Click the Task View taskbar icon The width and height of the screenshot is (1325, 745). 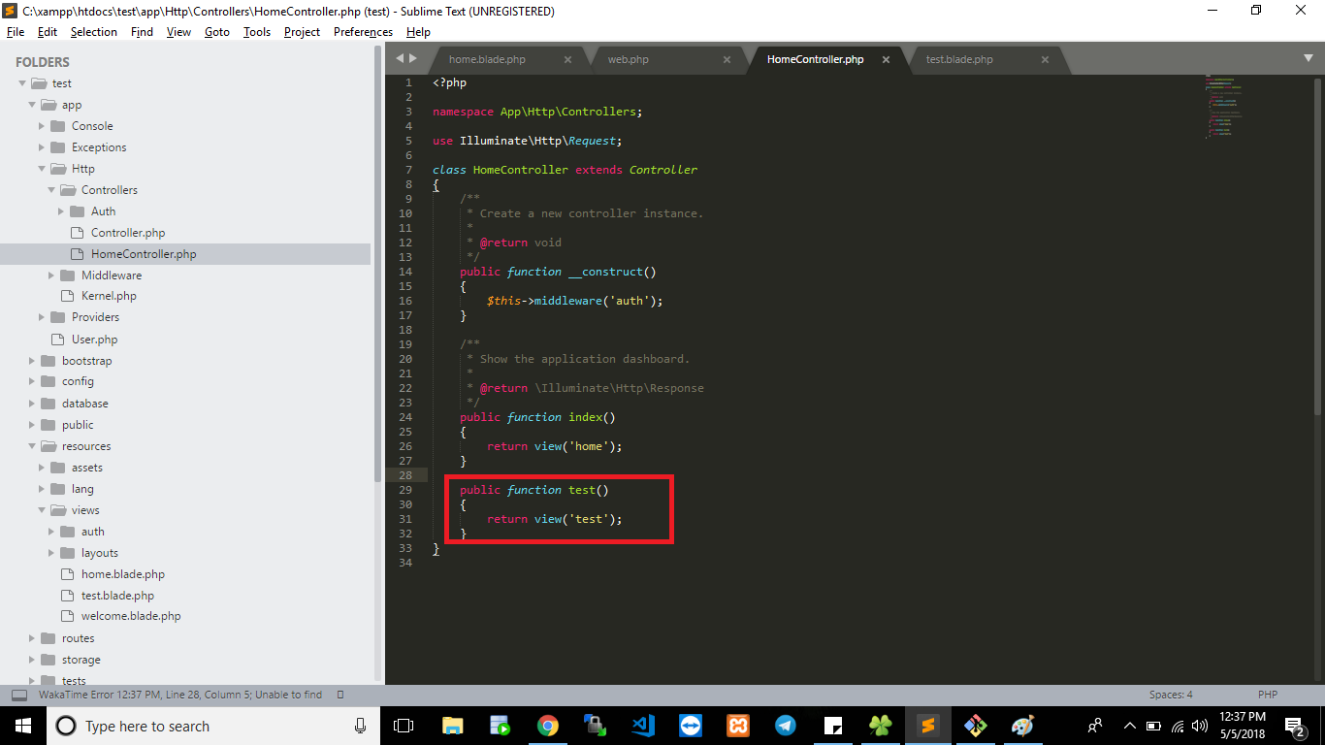click(x=404, y=726)
